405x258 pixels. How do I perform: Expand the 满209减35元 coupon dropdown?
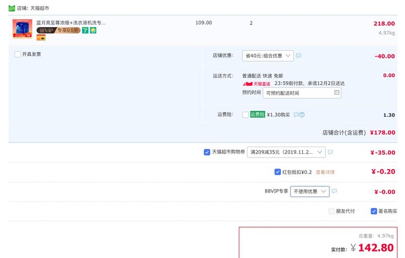[286, 152]
